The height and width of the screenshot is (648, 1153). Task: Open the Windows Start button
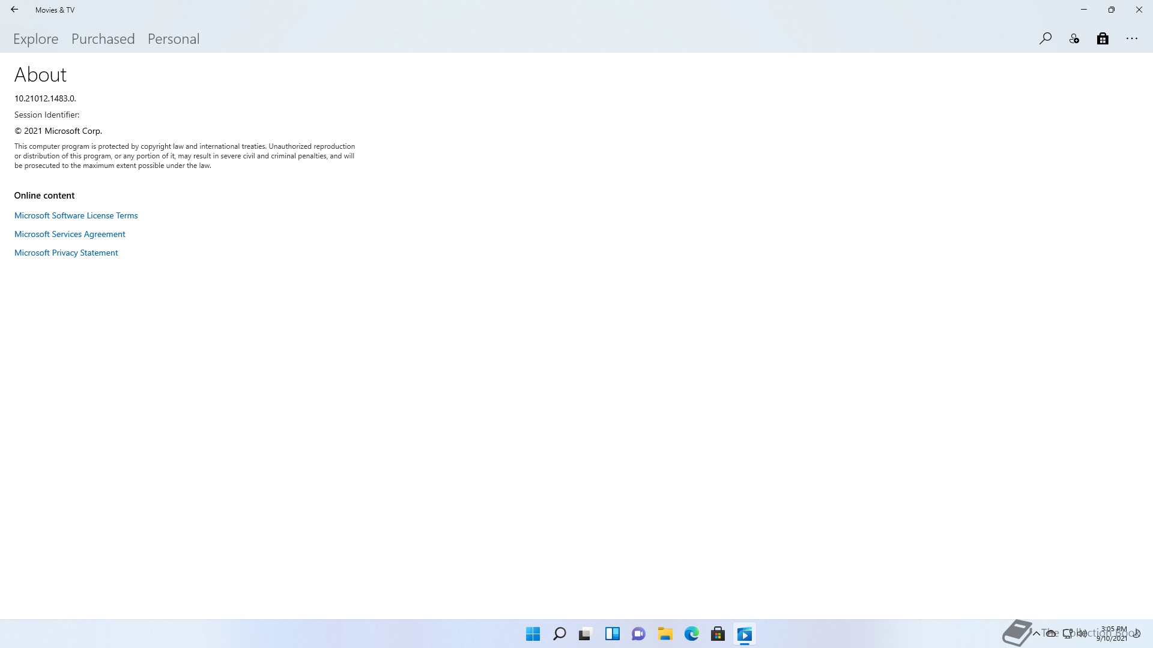[533, 634]
